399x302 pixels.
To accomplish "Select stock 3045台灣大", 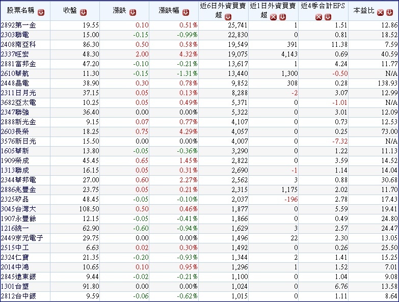I will pos(18,209).
